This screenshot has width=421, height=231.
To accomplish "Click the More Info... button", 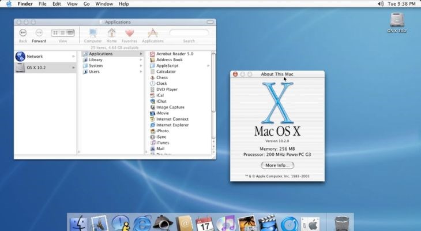I will click(x=277, y=165).
